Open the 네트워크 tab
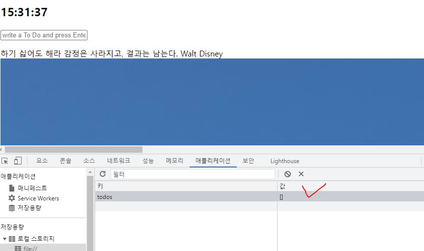The image size is (424, 251). (118, 161)
